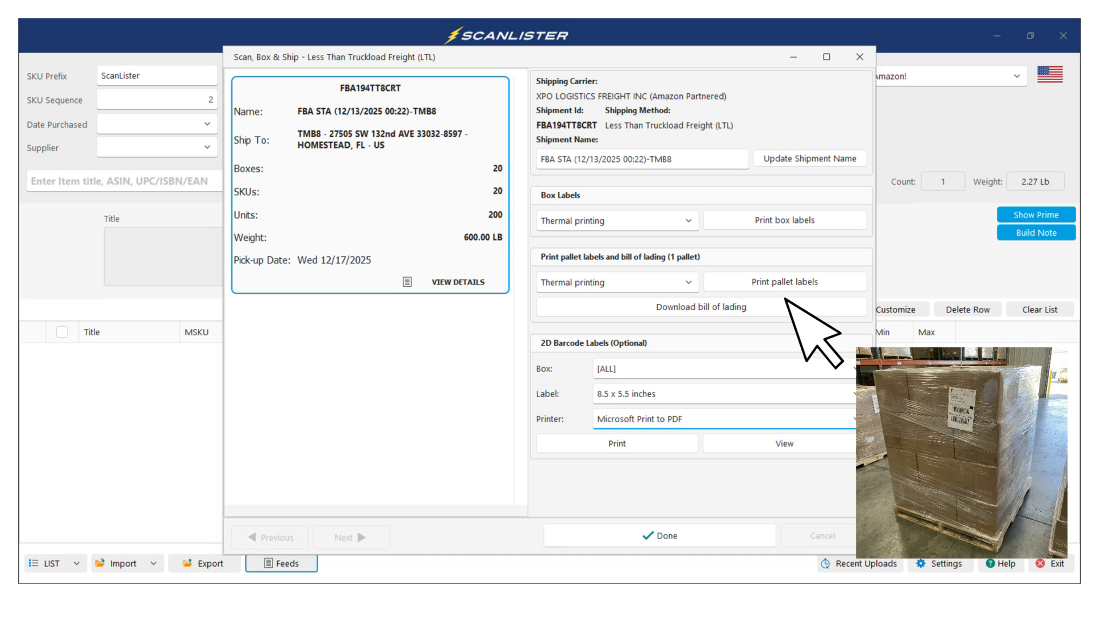
Task: Open the LIST menu icon
Action: pos(34,563)
